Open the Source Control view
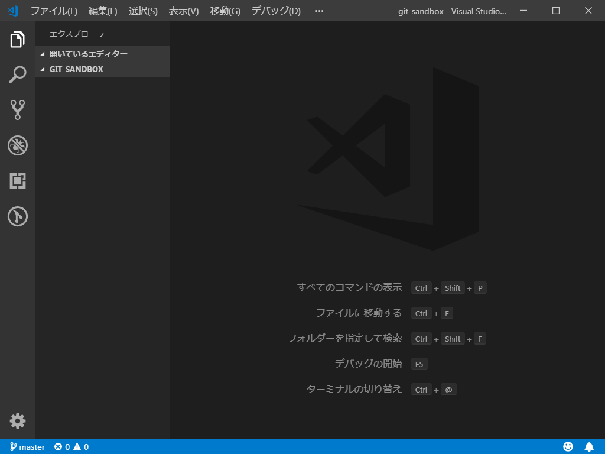Viewport: 605px width, 454px height. click(x=17, y=110)
